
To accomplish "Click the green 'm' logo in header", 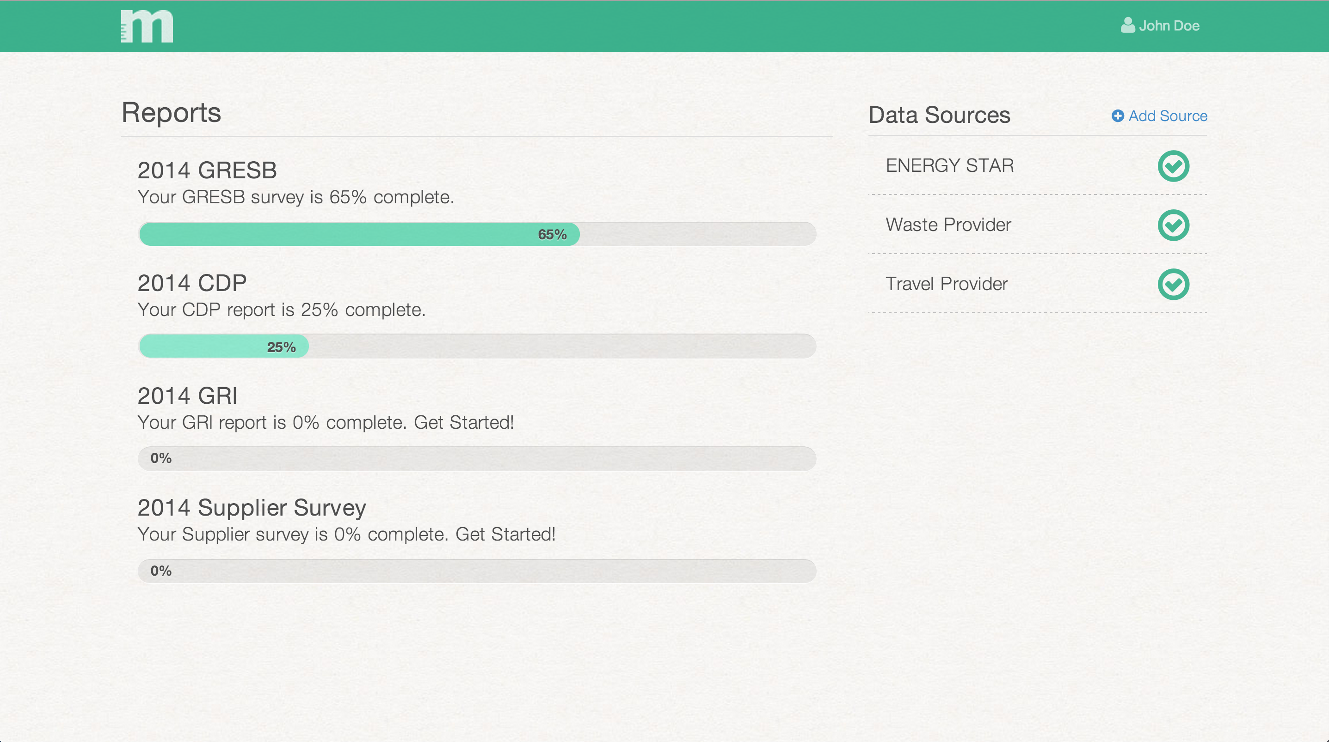I will click(x=147, y=26).
